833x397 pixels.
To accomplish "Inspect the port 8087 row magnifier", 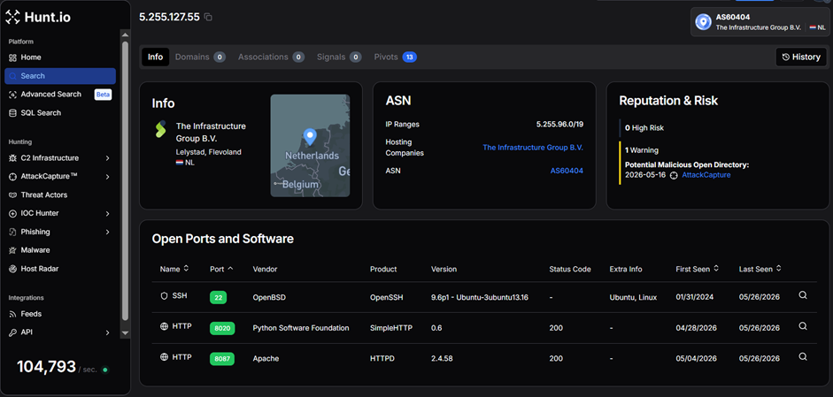I will click(x=803, y=356).
